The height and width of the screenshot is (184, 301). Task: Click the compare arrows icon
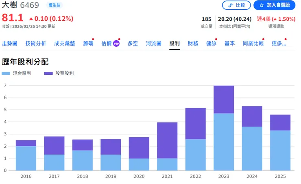[230, 5]
